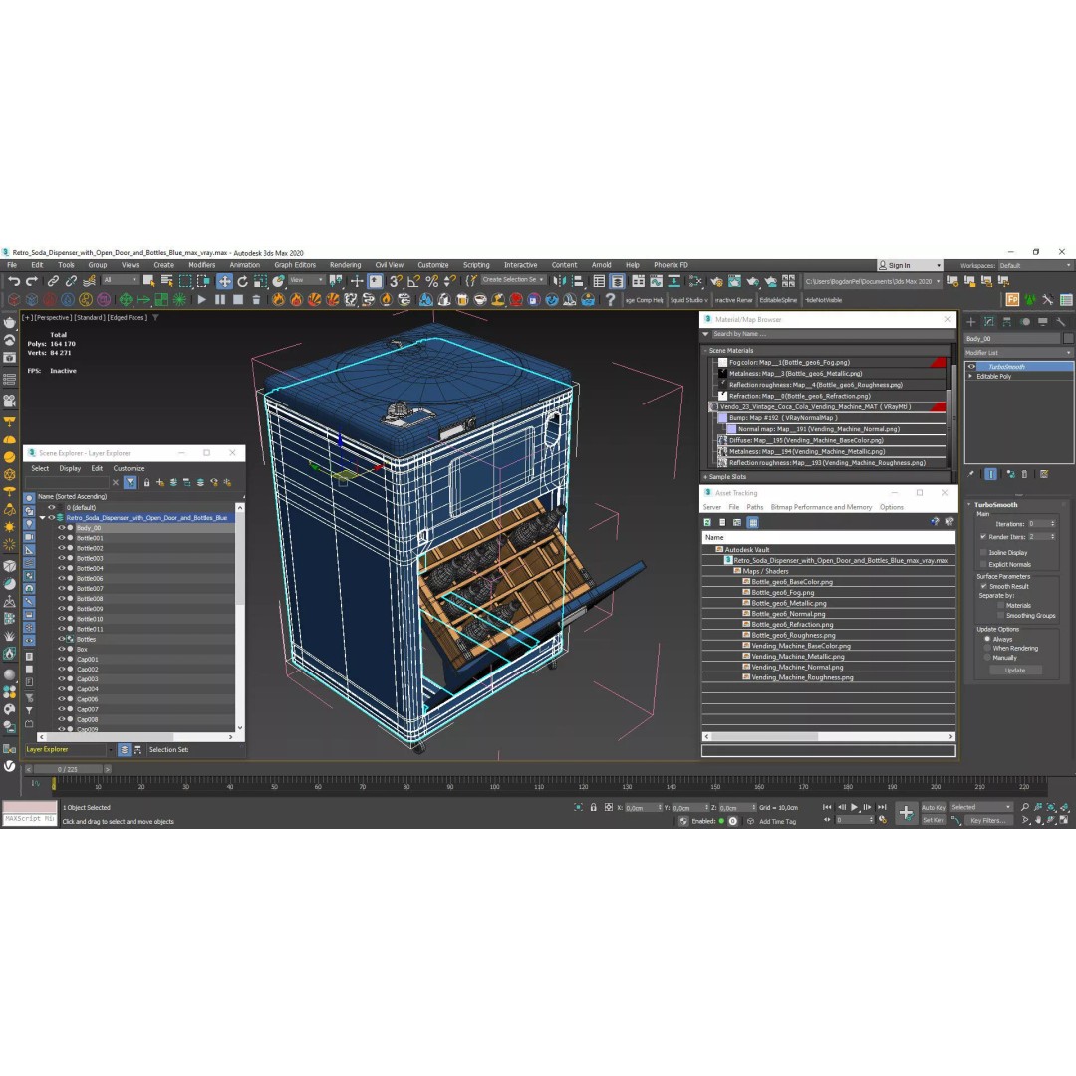Click the MAXScript mini listener field
Viewport: 1076px width, 1076px height.
tap(30, 819)
